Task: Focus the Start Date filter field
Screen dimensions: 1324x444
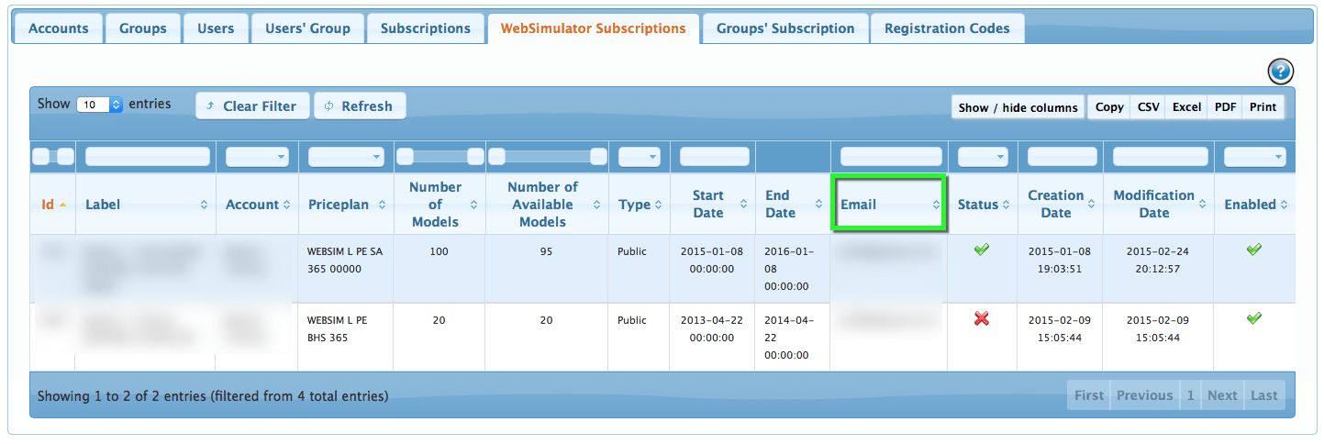Action: pyautogui.click(x=715, y=157)
